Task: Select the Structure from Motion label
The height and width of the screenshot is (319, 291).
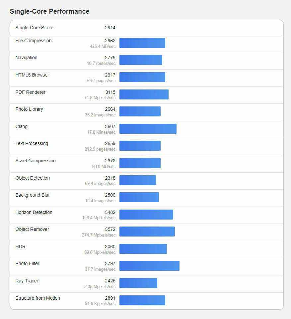Action: pos(38,298)
